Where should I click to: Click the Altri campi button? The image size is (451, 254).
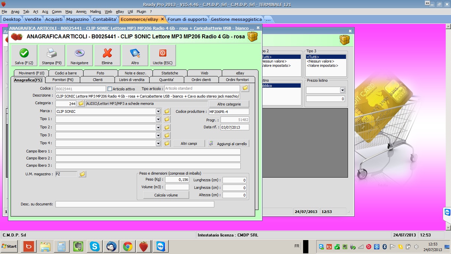tap(189, 144)
